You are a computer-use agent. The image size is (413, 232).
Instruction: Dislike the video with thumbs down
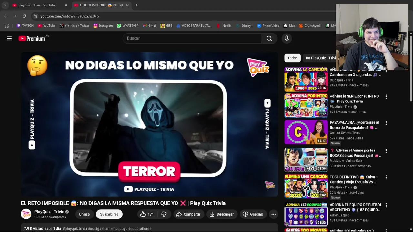tap(164, 214)
